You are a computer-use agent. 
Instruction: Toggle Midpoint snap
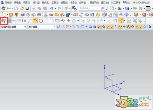click(112, 27)
